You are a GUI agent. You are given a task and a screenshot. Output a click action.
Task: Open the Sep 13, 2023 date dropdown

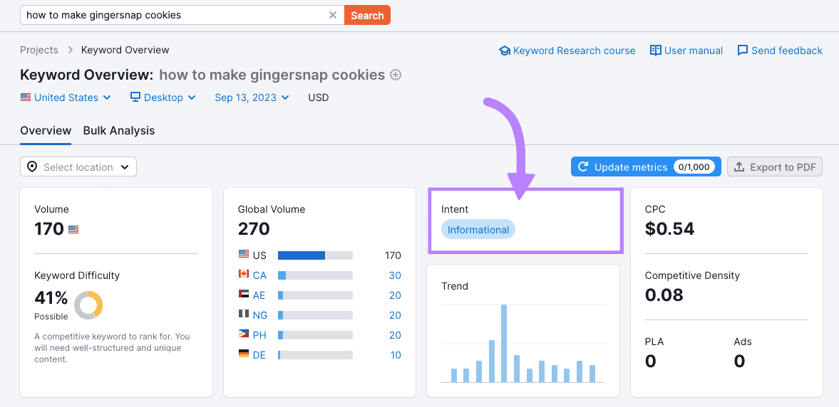point(252,97)
